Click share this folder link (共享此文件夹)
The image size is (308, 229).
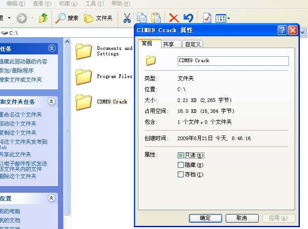15,155
